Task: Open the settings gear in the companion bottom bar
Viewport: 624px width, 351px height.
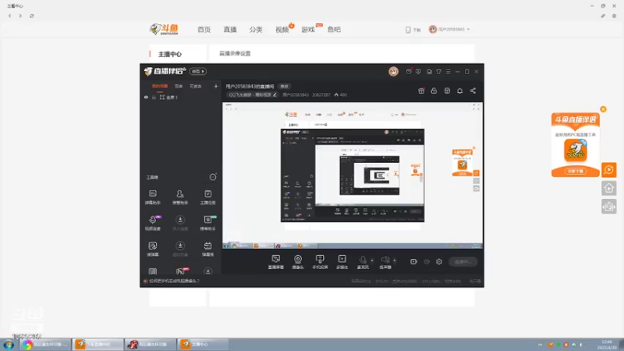Action: [x=439, y=261]
